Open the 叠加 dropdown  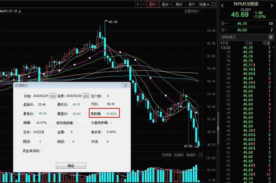click(x=166, y=4)
